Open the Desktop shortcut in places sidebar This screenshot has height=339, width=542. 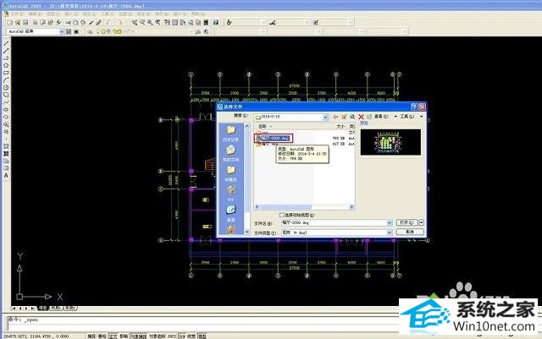click(231, 214)
